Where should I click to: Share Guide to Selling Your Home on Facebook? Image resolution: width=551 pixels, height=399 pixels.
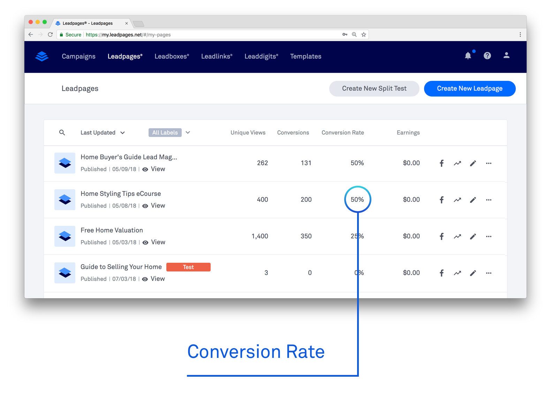coord(441,273)
